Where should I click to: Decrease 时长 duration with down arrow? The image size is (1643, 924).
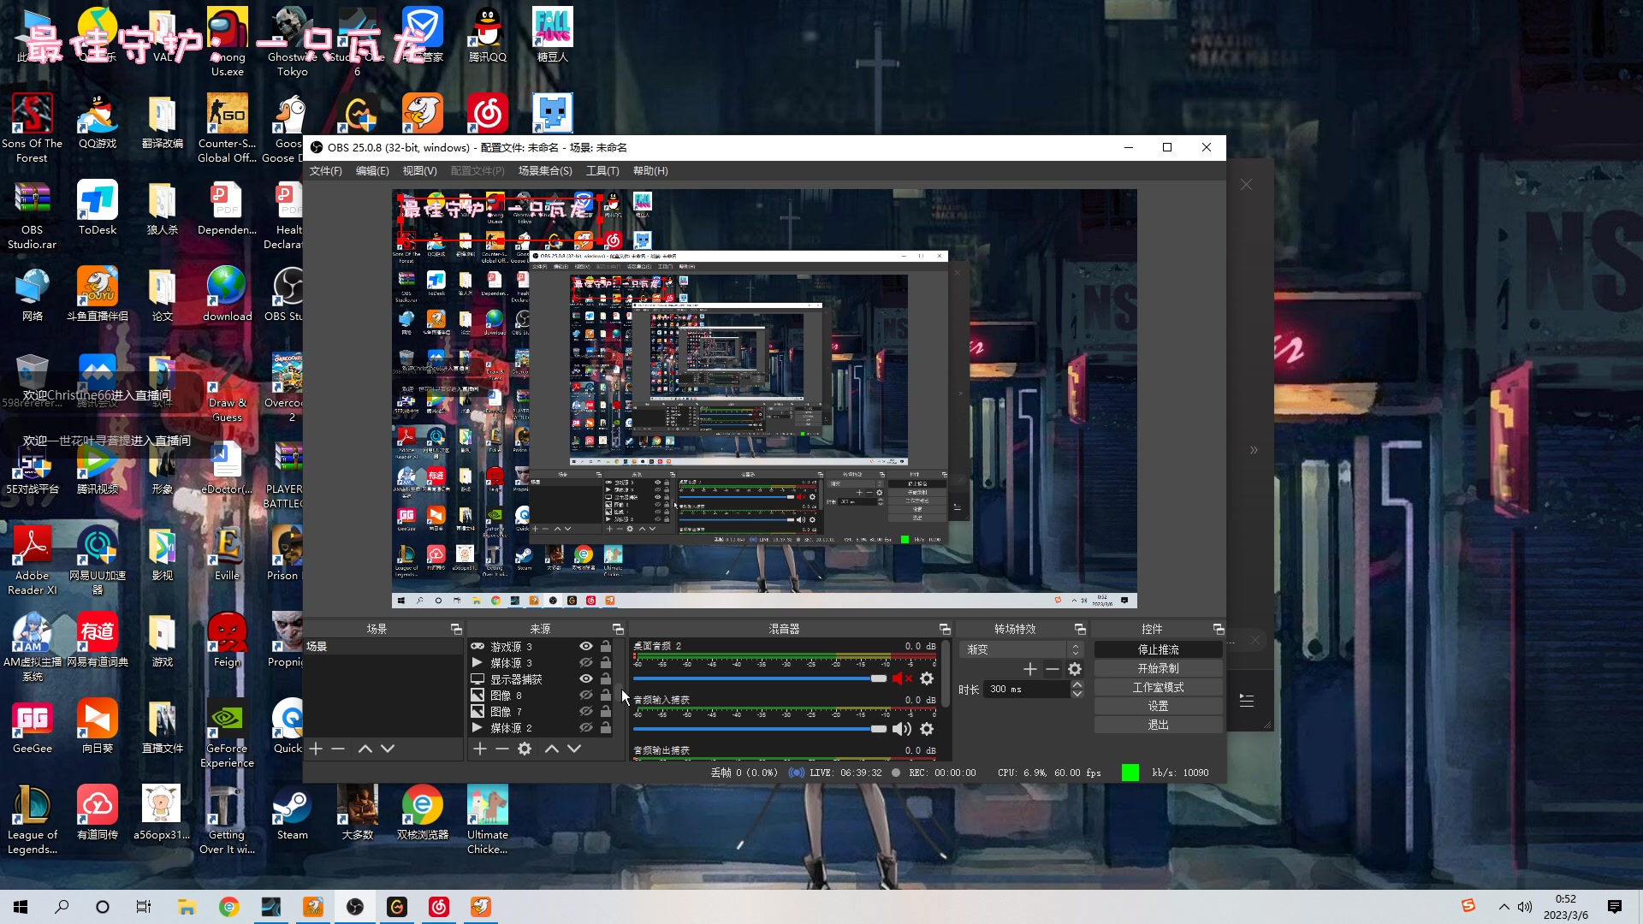pyautogui.click(x=1077, y=694)
